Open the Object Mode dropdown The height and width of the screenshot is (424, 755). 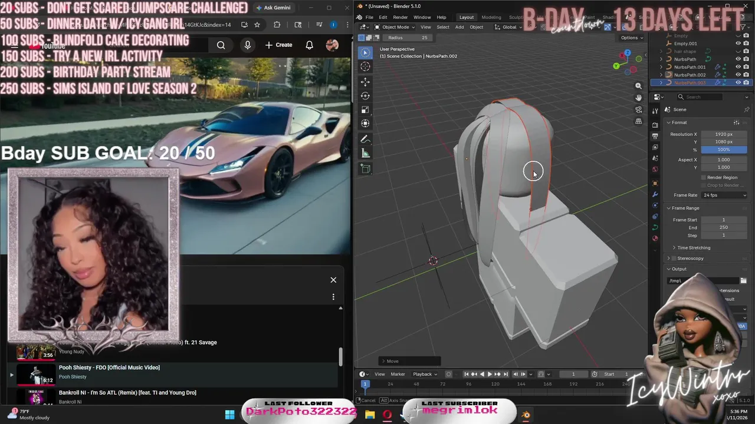(394, 27)
